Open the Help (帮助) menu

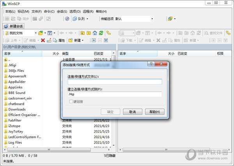point(101,11)
